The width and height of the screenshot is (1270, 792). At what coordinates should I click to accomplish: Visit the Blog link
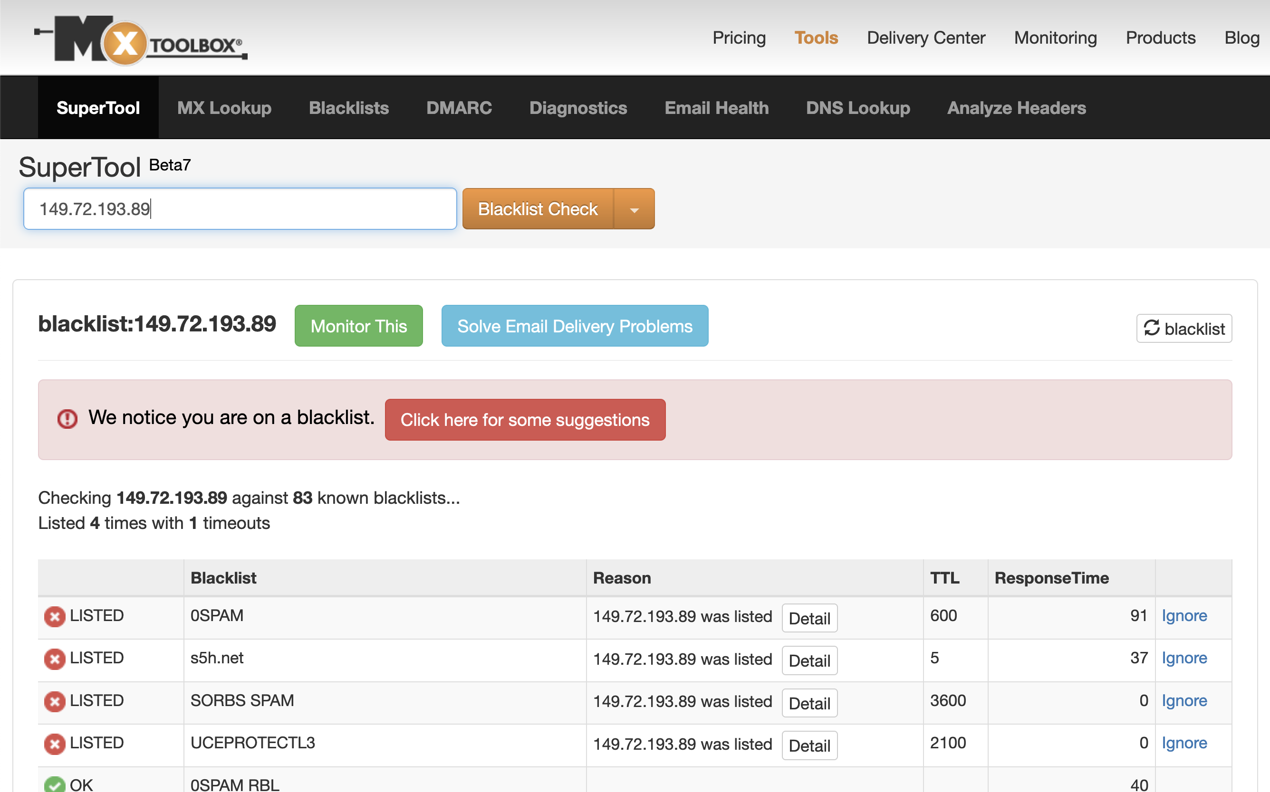[1241, 38]
